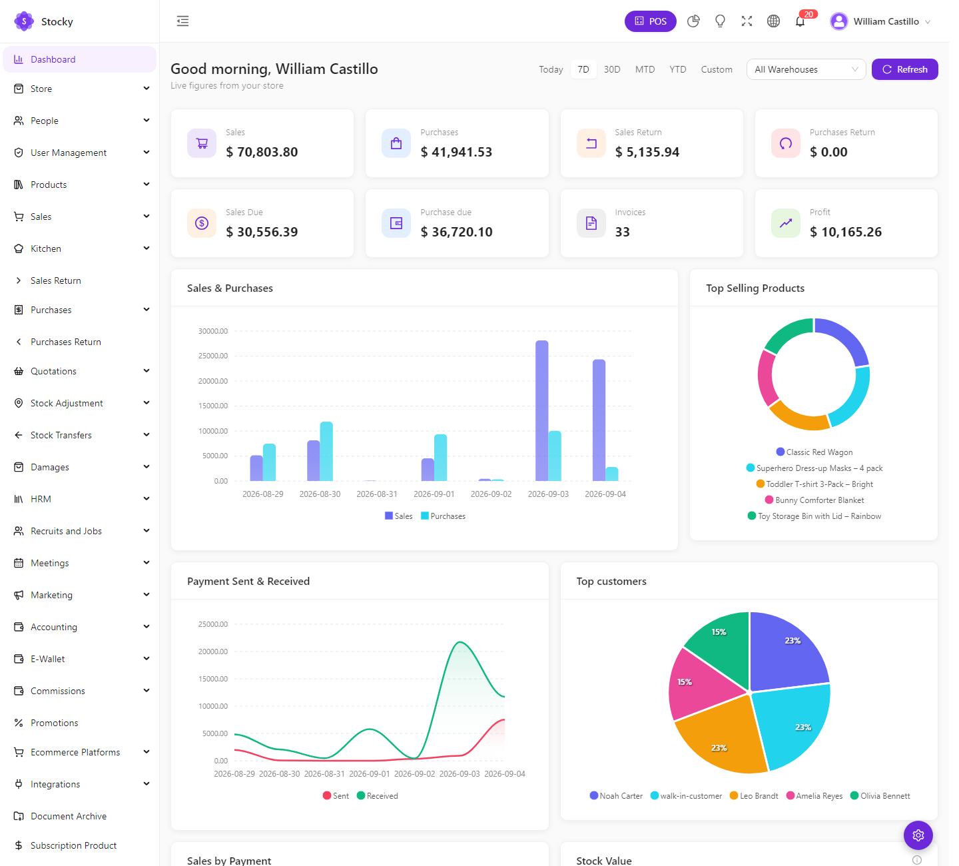Image resolution: width=959 pixels, height=866 pixels.
Task: Click the Sales cart icon in the Sales card
Action: (x=202, y=143)
